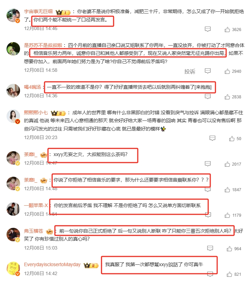Reply to 是苏苏不是叔叔啦's comment
251x282 pixels.
pos(207,71)
